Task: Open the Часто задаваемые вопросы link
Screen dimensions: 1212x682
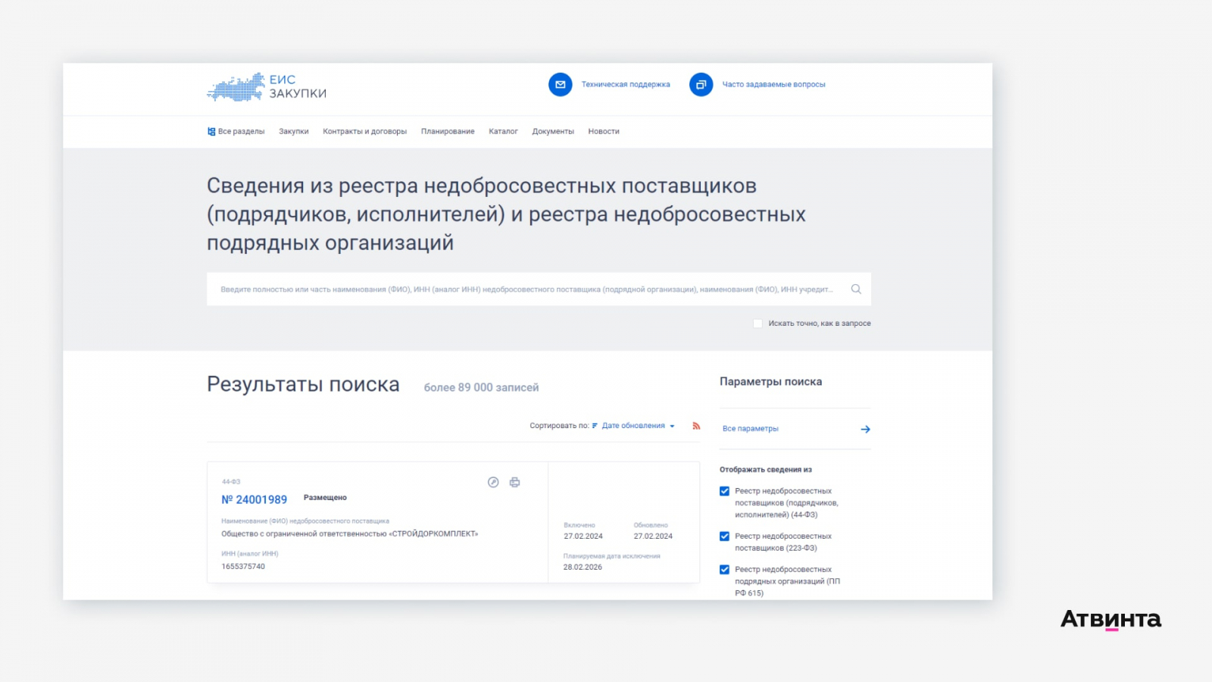Action: pyautogui.click(x=773, y=84)
